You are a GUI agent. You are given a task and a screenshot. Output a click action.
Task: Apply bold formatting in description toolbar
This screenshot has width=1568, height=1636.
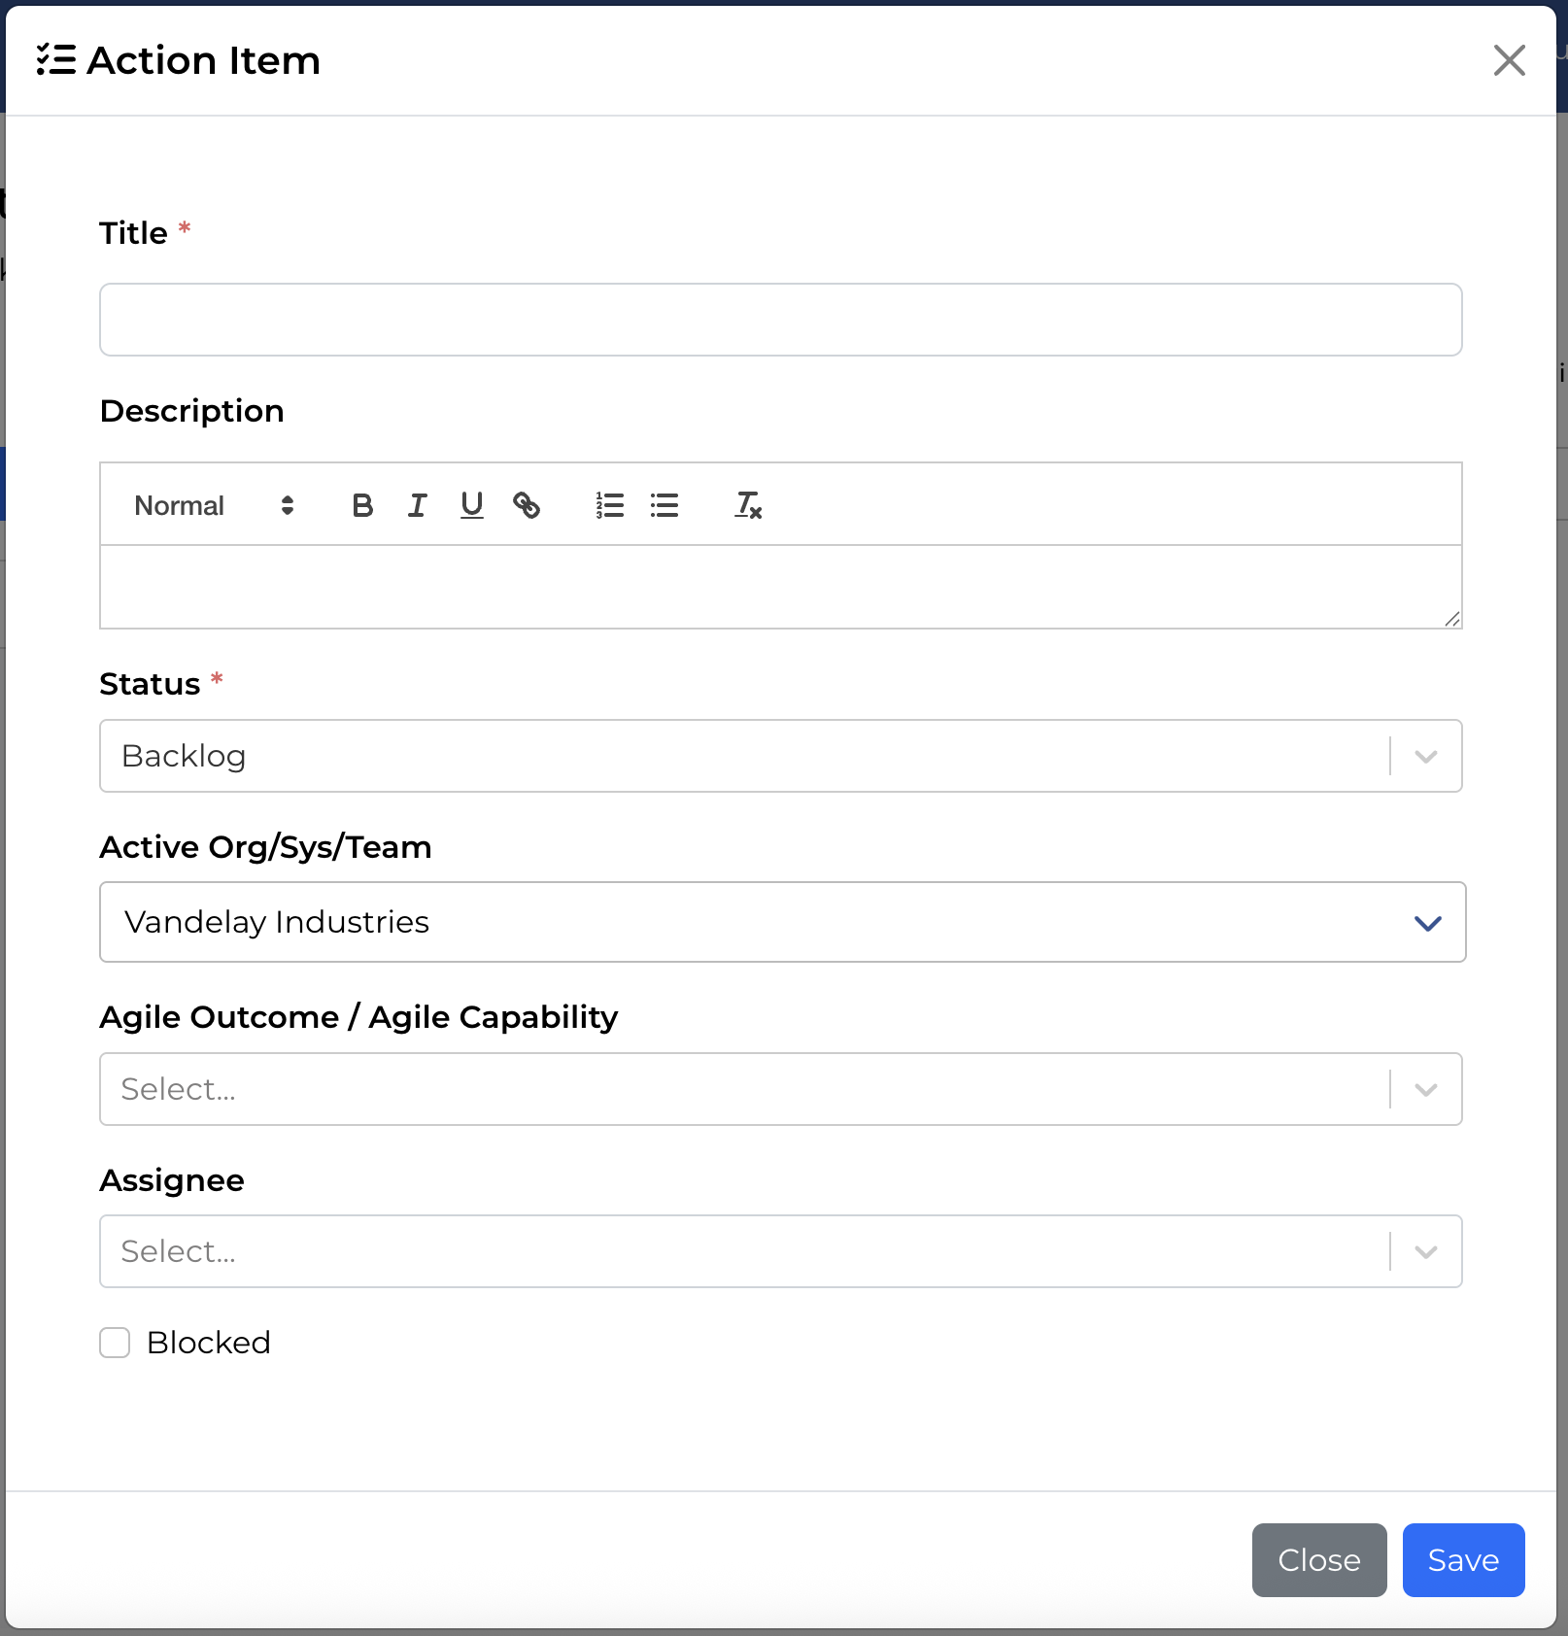click(x=362, y=505)
